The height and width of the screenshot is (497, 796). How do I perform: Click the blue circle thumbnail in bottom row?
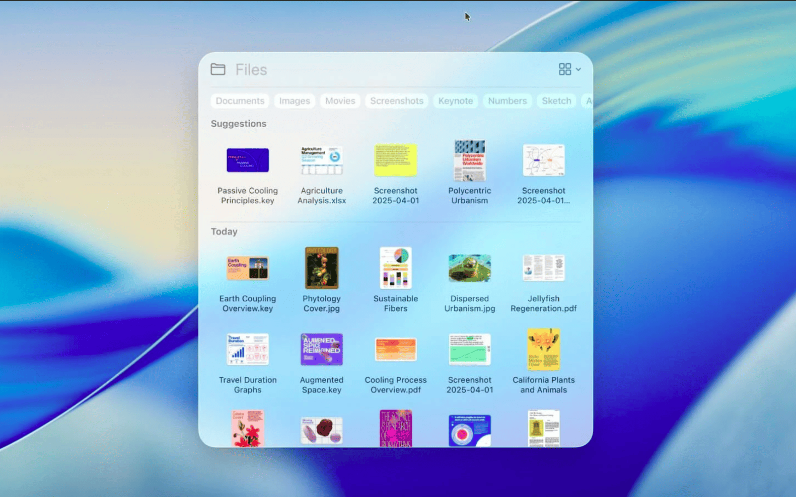pyautogui.click(x=470, y=431)
